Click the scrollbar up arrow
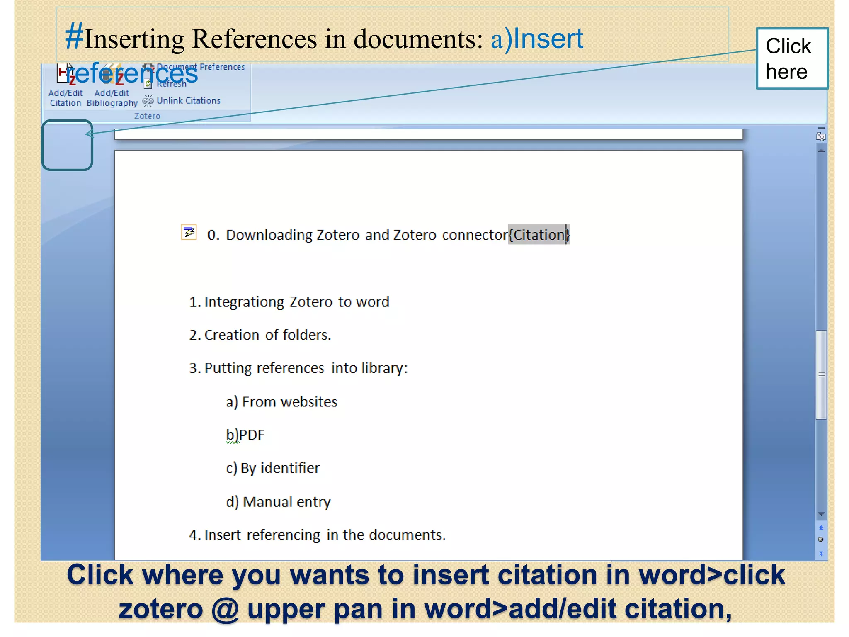Screen dimensions: 849x637 click(821, 151)
